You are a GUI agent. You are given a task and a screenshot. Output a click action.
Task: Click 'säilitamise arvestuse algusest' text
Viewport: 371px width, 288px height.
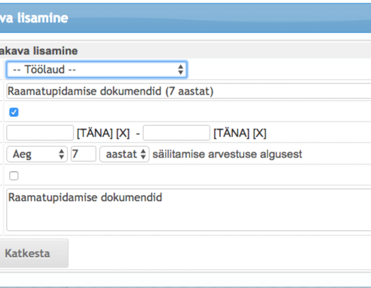coord(227,154)
